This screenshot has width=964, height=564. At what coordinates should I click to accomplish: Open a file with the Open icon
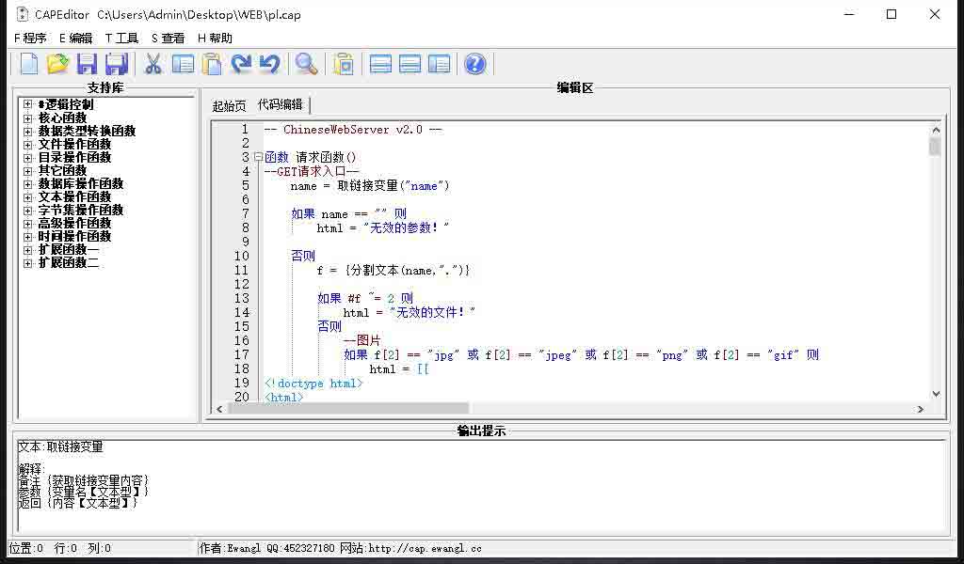point(57,63)
